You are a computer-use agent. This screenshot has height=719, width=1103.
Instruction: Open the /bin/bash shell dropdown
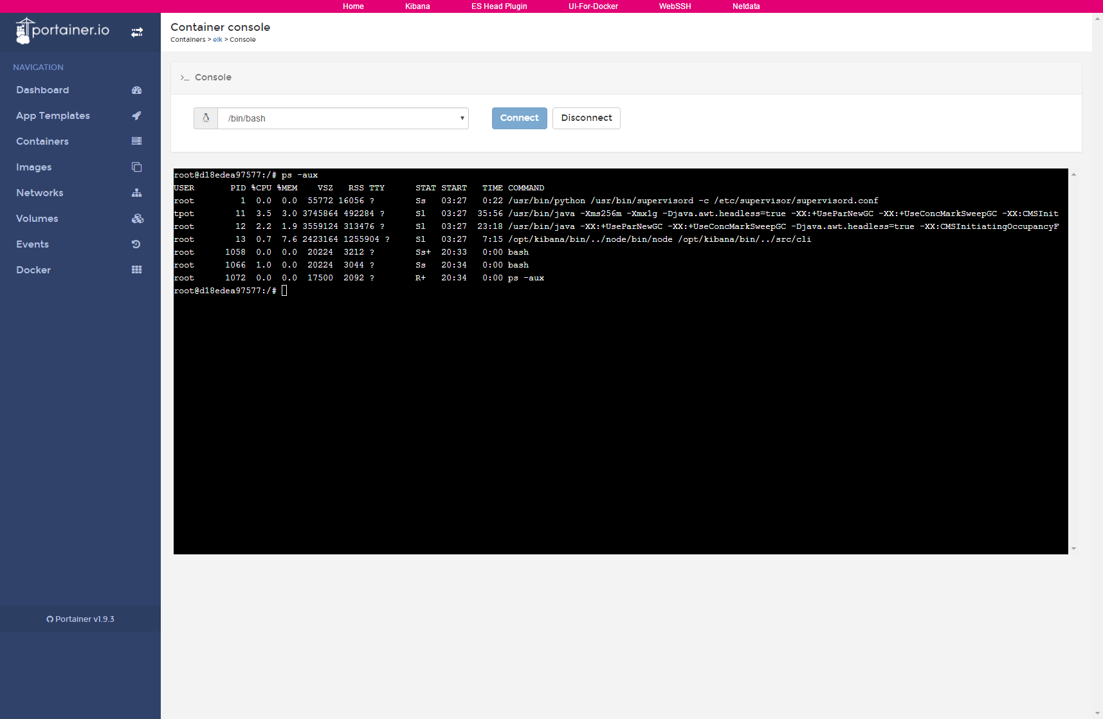coord(343,118)
